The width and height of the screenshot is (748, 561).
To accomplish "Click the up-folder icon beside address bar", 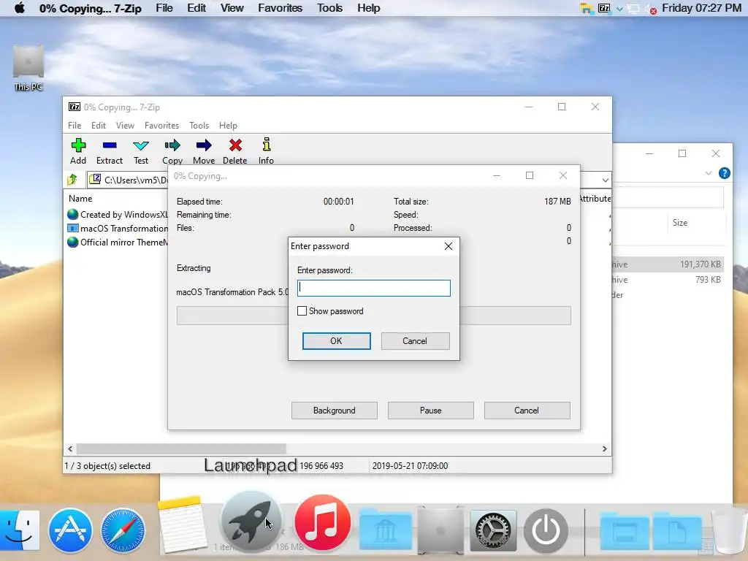I will (x=72, y=180).
